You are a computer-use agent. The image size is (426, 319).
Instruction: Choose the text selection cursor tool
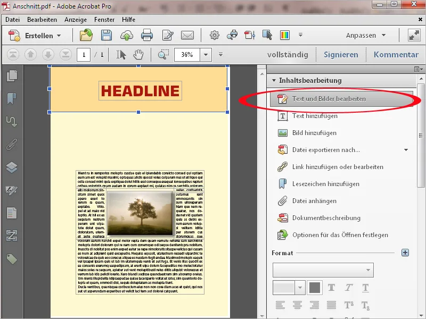click(x=121, y=55)
